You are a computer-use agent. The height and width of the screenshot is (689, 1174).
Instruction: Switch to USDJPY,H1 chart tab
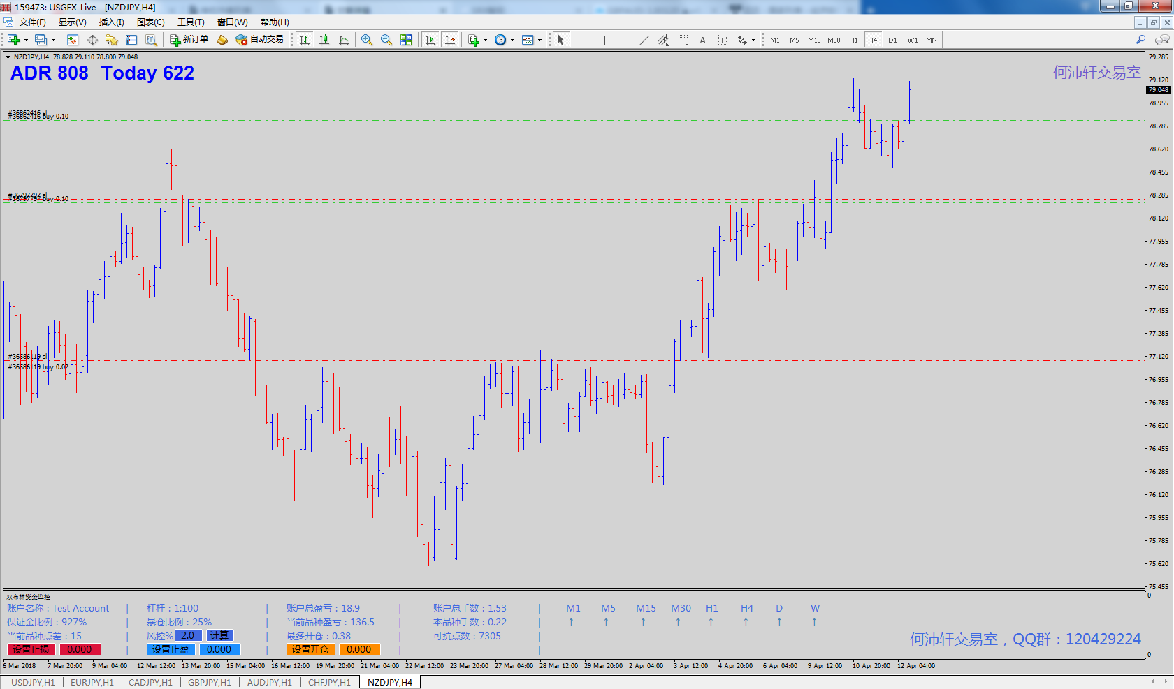pos(33,682)
